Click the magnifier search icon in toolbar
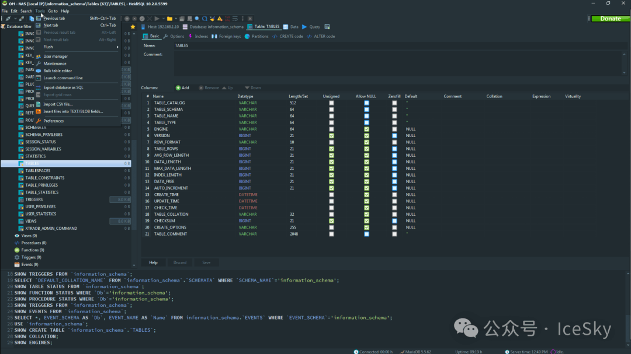Screen dimensions: 631x354 click(197, 19)
